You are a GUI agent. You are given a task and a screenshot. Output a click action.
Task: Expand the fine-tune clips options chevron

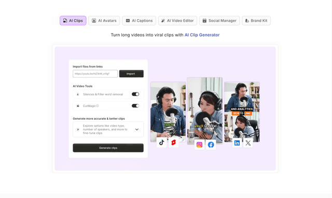(x=137, y=129)
